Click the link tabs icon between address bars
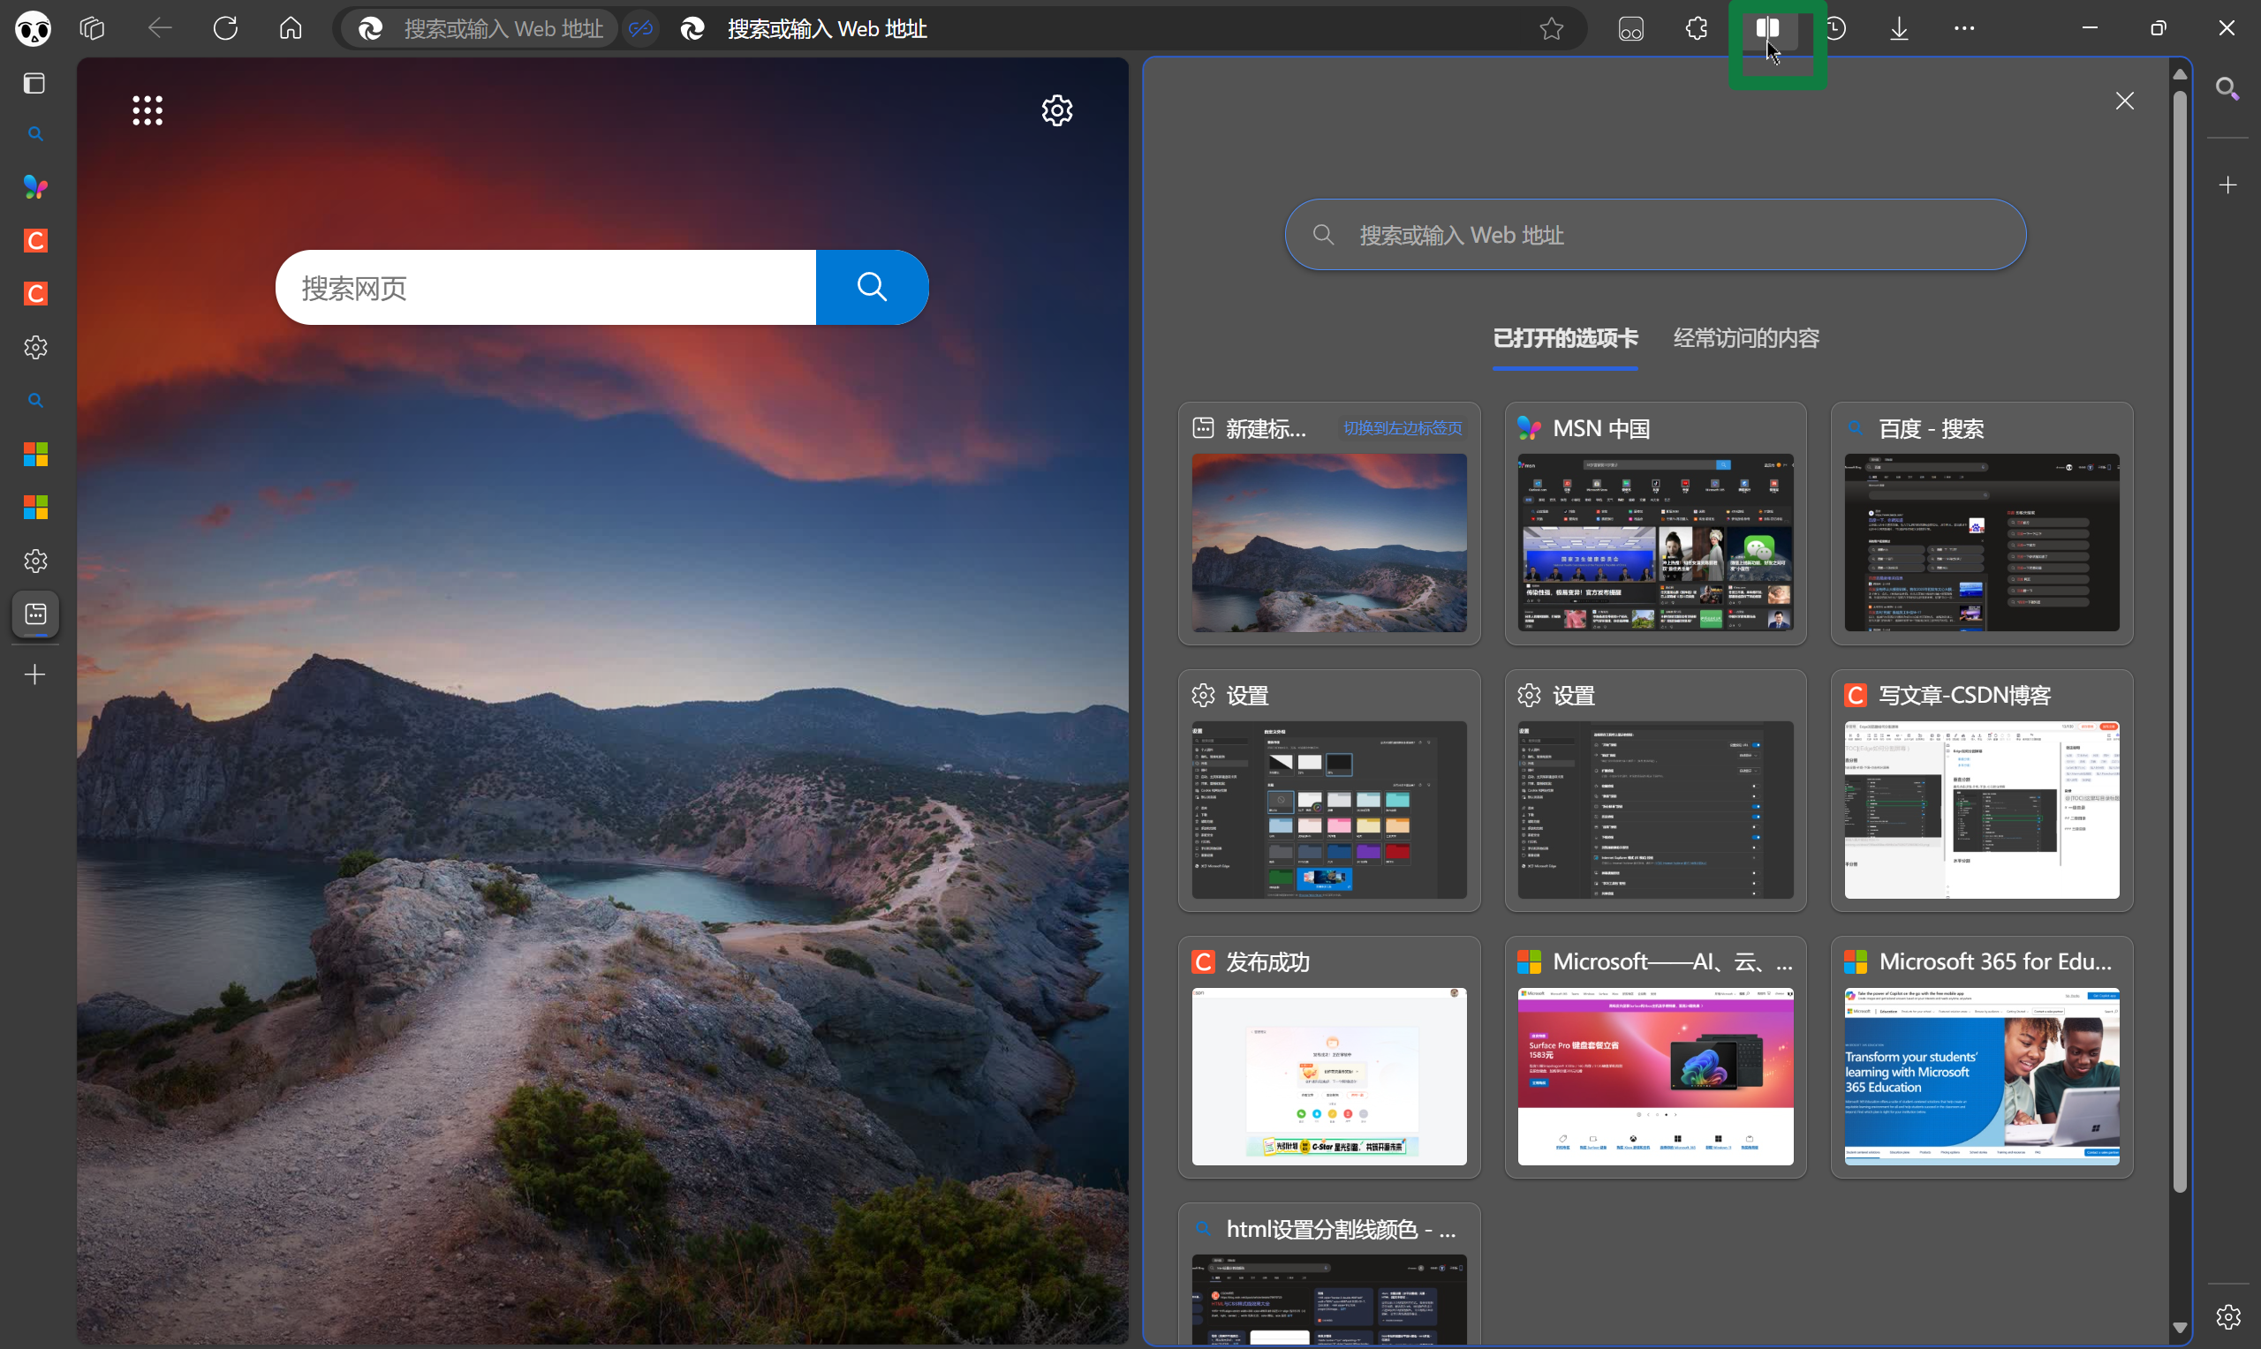Screen dimensions: 2261x1349 [x=641, y=28]
